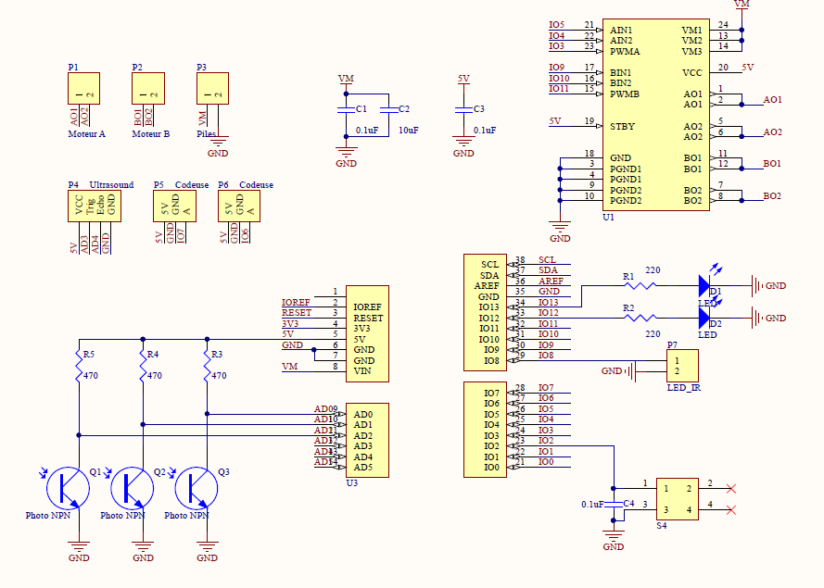Viewport: 824px width, 588px height.
Task: Click the P7 LED_IR connector
Action: click(685, 365)
